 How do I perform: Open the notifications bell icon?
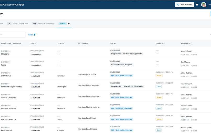[x=197, y=5]
